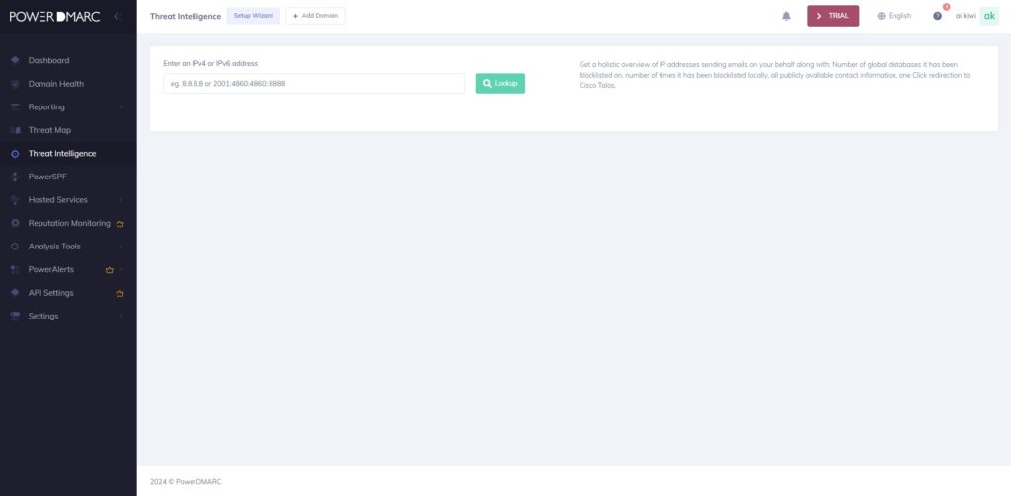
Task: Open notifications with the bell icon
Action: [x=786, y=16]
